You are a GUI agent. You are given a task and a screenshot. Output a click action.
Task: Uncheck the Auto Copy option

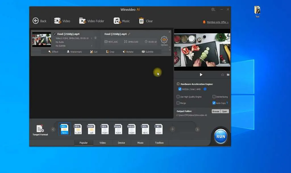tap(214, 103)
